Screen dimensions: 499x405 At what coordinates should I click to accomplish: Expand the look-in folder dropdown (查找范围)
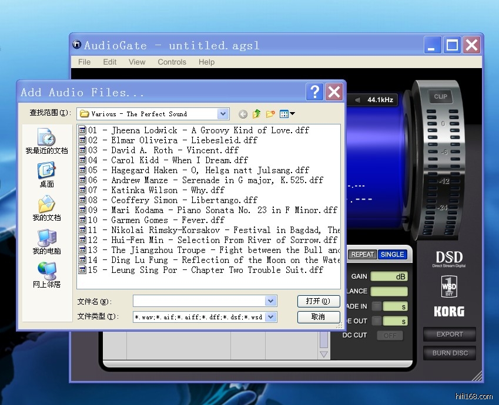pos(223,114)
